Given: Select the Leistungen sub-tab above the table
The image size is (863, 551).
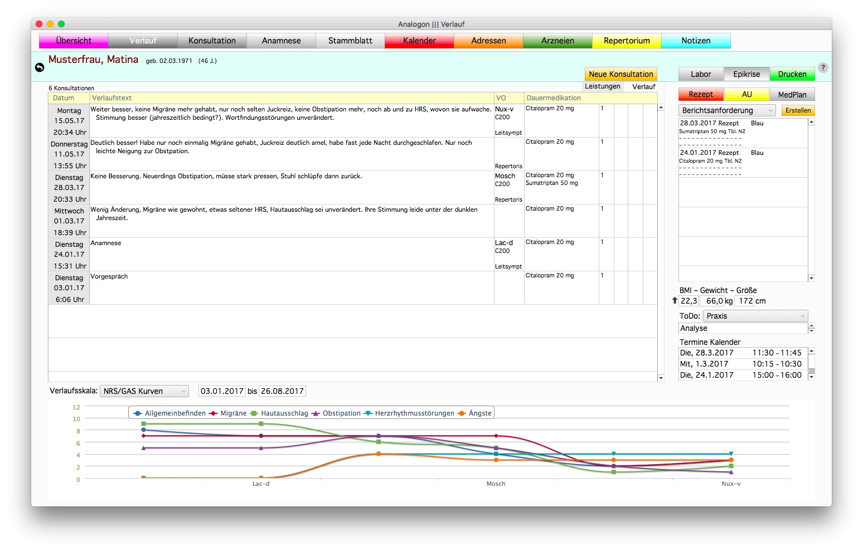Looking at the screenshot, I should tap(602, 86).
